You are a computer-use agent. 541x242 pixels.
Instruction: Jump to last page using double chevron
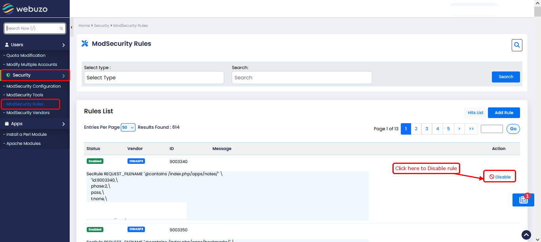tap(471, 129)
